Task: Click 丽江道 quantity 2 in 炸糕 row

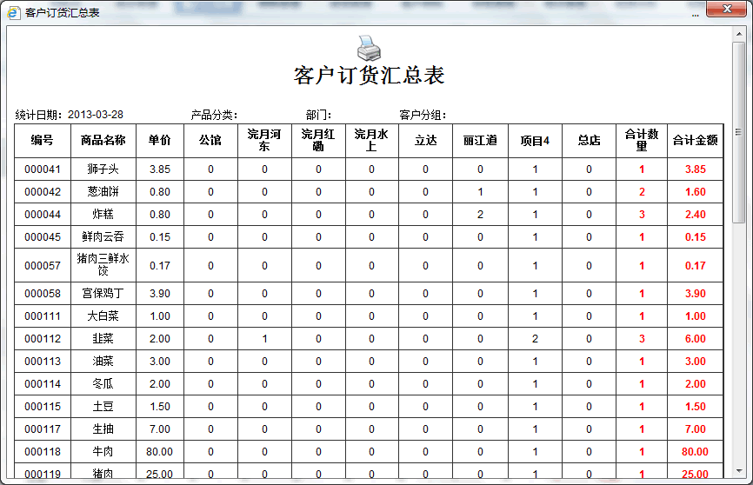Action: [x=480, y=214]
